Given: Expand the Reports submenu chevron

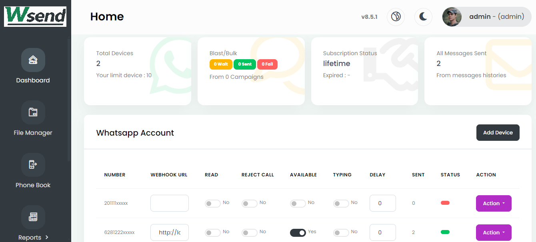Looking at the screenshot, I should click(x=47, y=237).
